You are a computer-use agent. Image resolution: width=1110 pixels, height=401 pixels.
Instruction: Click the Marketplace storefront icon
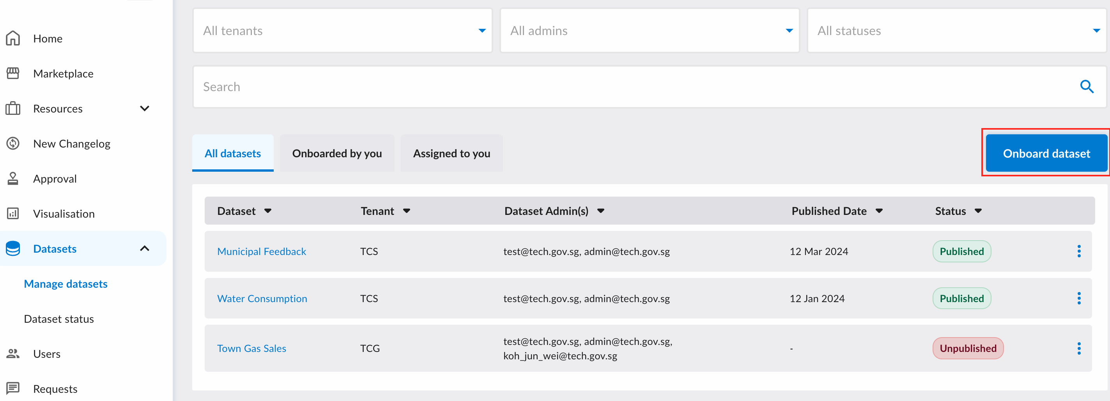click(13, 74)
